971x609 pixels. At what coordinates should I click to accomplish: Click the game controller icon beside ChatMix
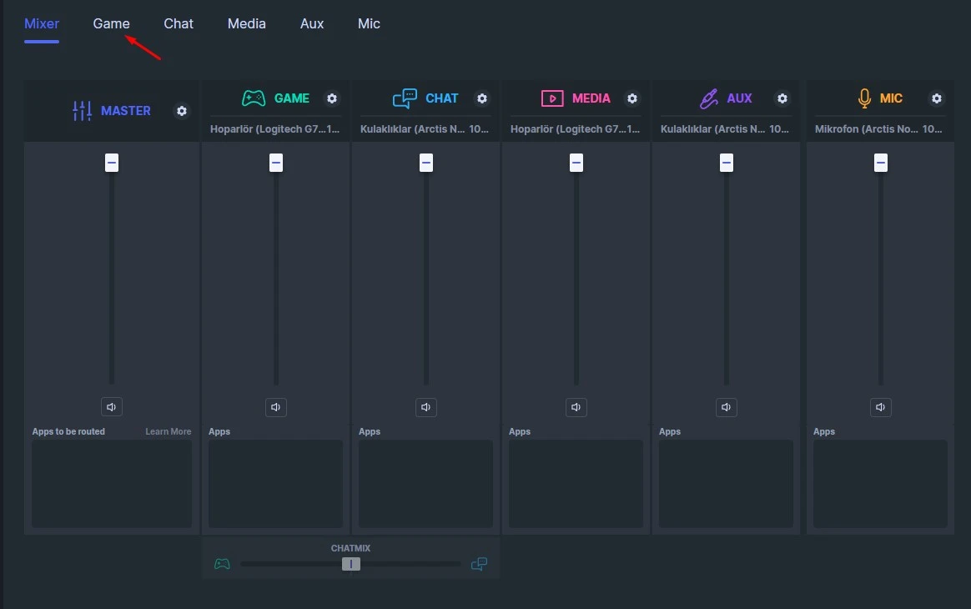click(222, 564)
